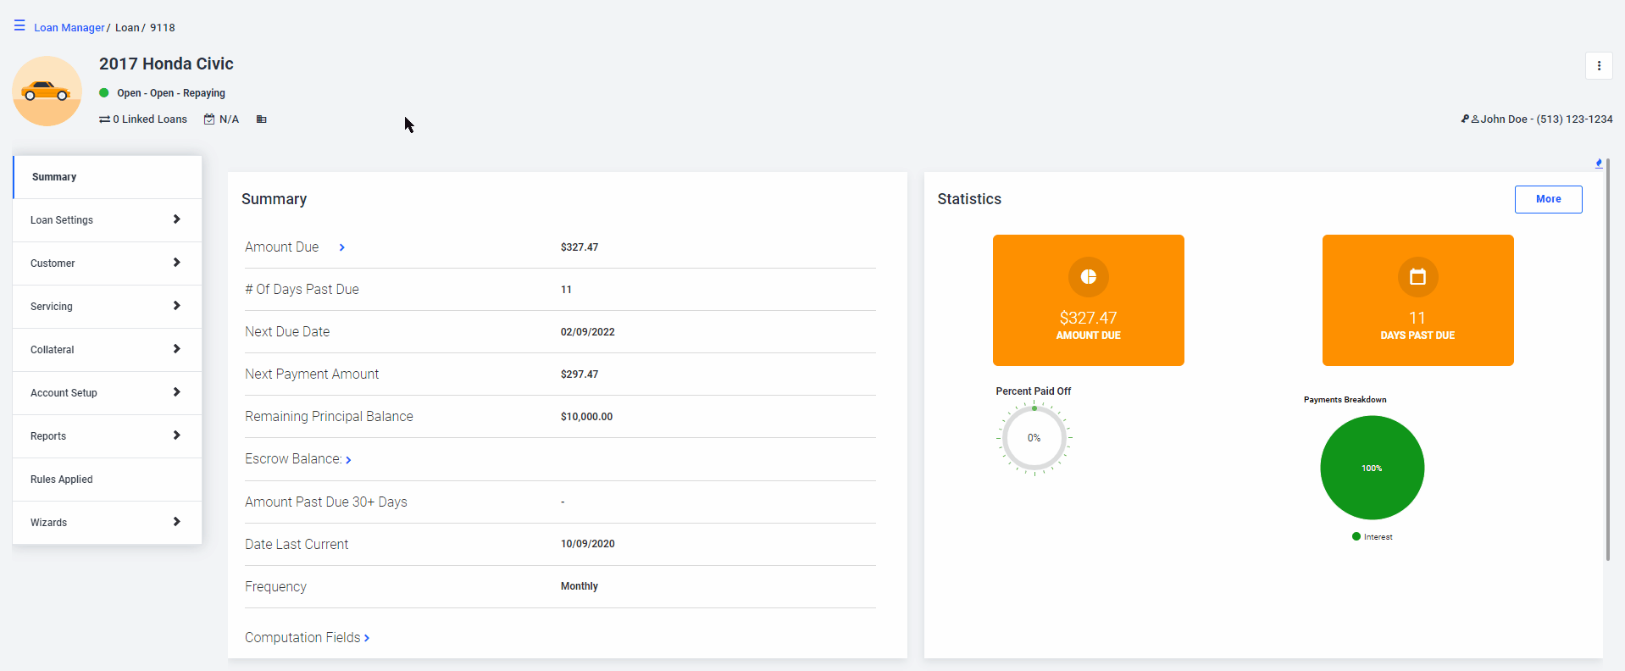Expand the Loan Settings sidebar menu
The width and height of the screenshot is (1625, 671).
pyautogui.click(x=176, y=219)
